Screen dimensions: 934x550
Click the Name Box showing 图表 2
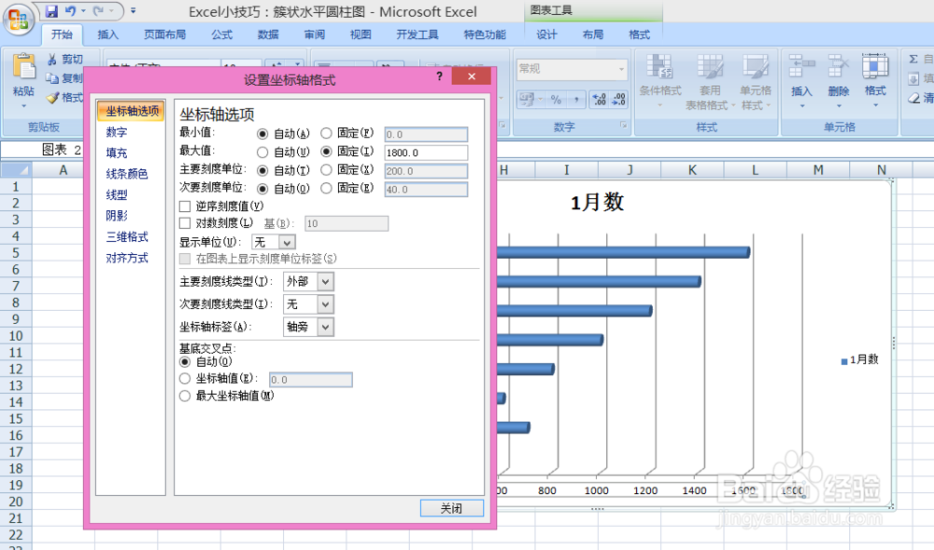tap(42, 149)
